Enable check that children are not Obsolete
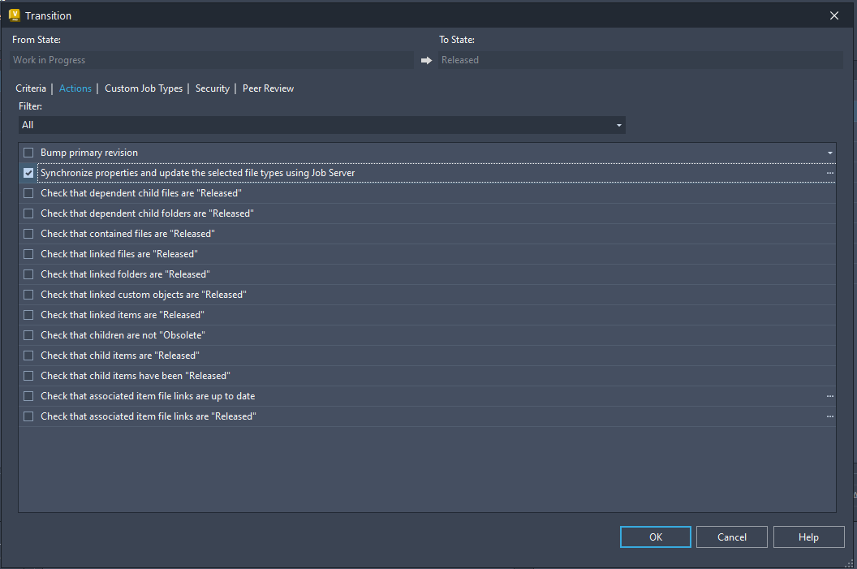 tap(28, 334)
